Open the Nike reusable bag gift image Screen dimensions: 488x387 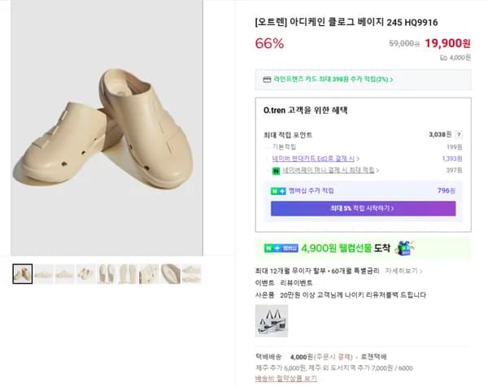pos(271,320)
